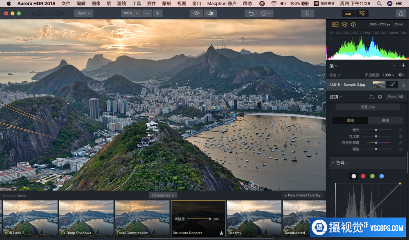Viewport: 409px width, 240px height.
Task: Collapse the 色调 tone curve section
Action: click(x=333, y=163)
